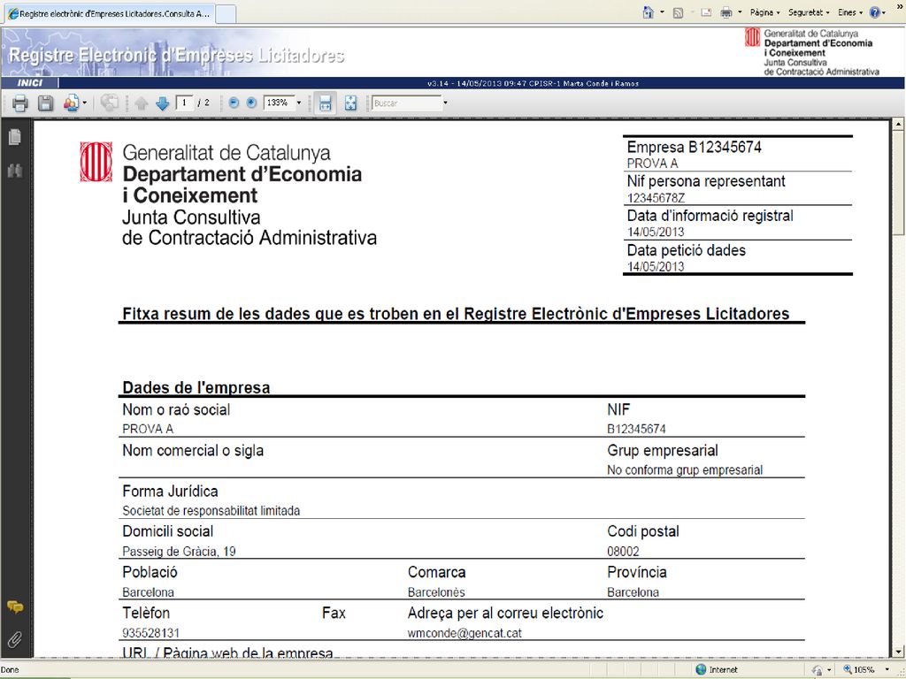Click the 'Dades de l'empresa' section heading
The image size is (906, 679).
[196, 387]
